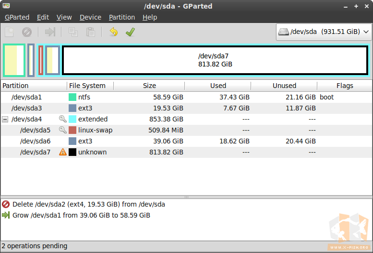Open the /dev/sda device dropdown
The width and height of the screenshot is (373, 253).
[324, 32]
